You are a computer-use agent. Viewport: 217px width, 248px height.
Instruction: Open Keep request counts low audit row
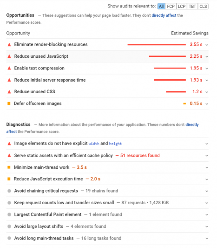point(107,203)
